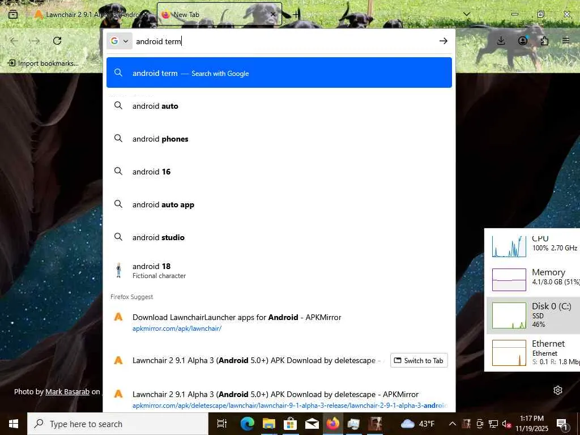
Task: Open new tab personalize gear icon
Action: tap(558, 390)
